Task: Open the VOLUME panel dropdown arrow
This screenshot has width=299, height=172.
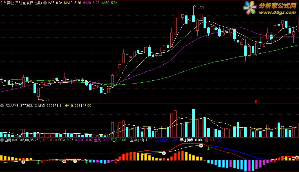Action: pyautogui.click(x=2, y=106)
